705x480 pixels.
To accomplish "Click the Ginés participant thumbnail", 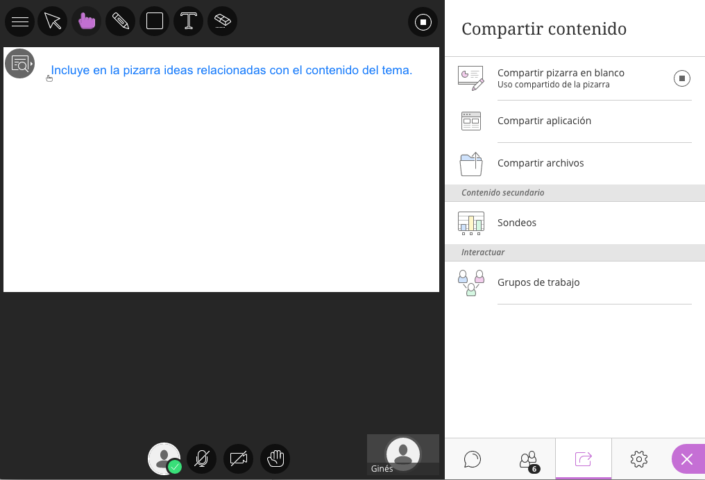I will (403, 454).
